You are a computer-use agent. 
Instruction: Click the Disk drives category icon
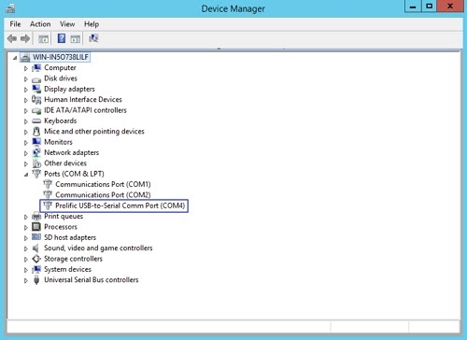(36, 79)
